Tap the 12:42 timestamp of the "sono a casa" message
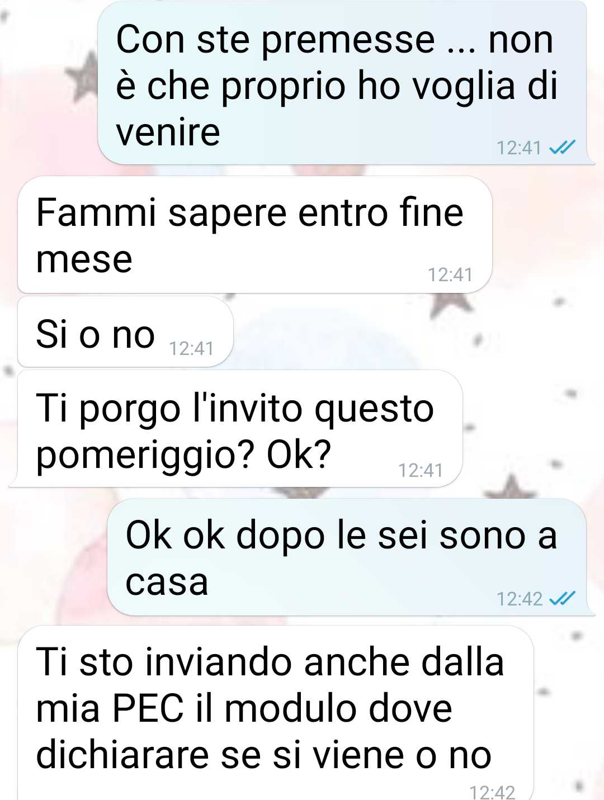604x800 pixels. [x=520, y=599]
